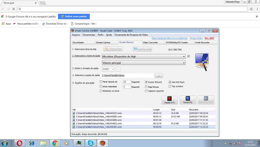Close the Nova guia tab
This screenshot has height=147, width=260.
point(36,3)
